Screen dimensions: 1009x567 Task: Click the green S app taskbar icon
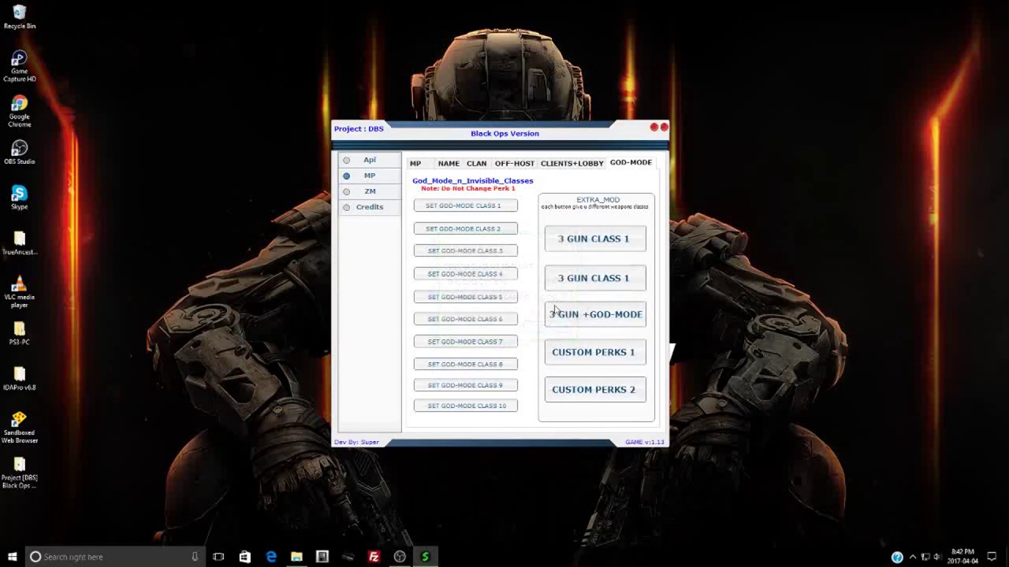[426, 557]
